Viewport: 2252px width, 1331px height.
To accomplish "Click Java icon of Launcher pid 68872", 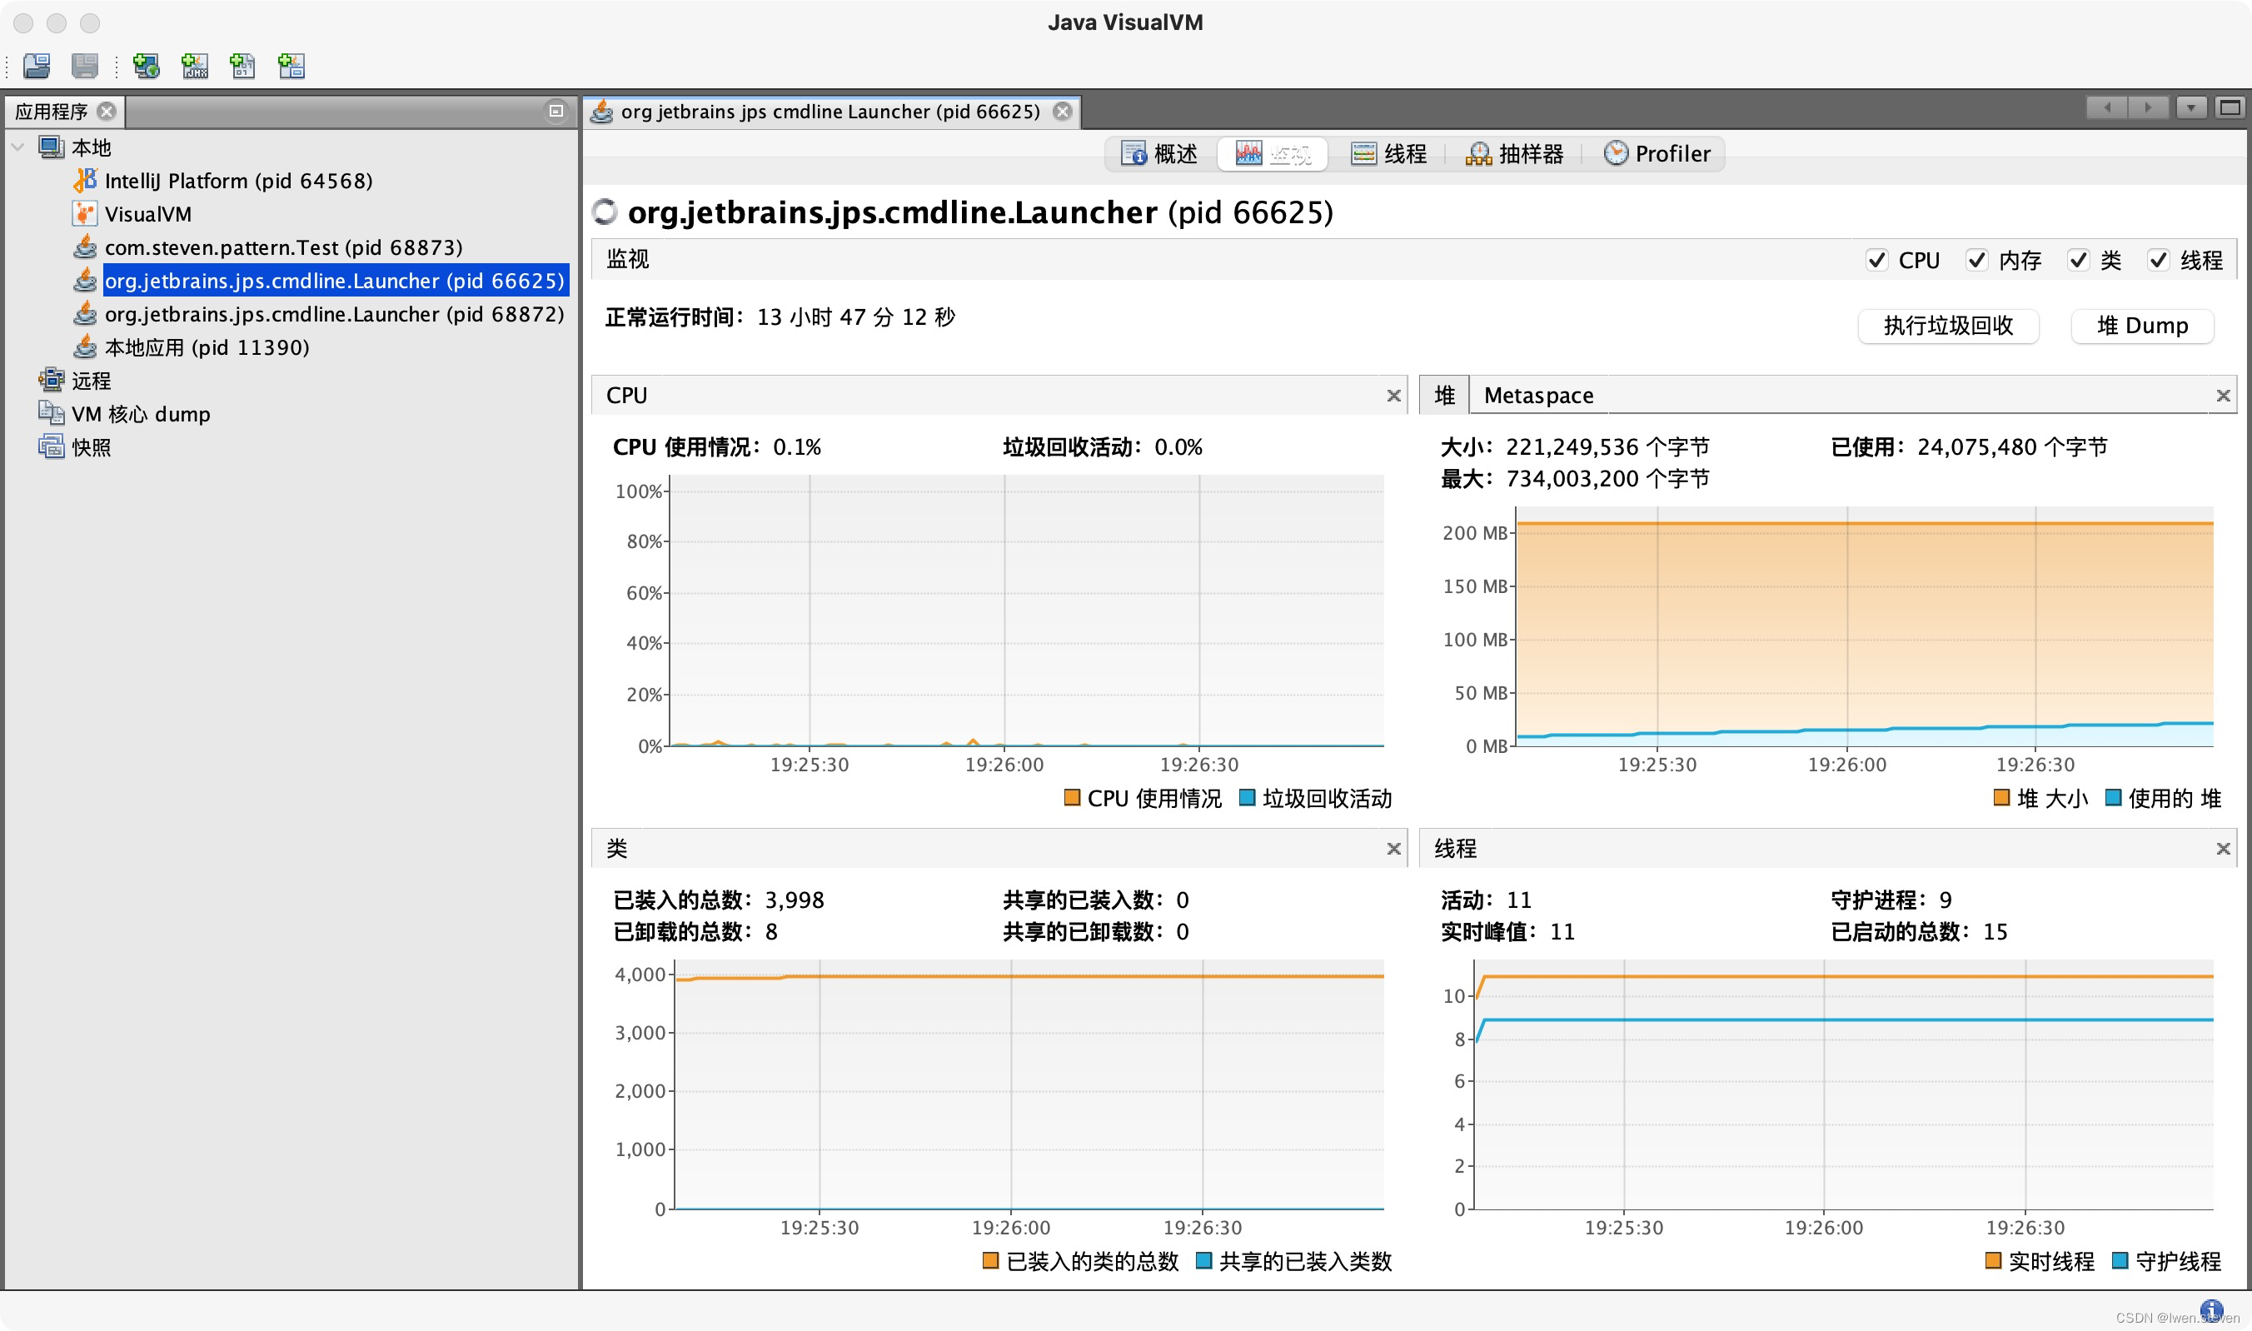I will (85, 314).
